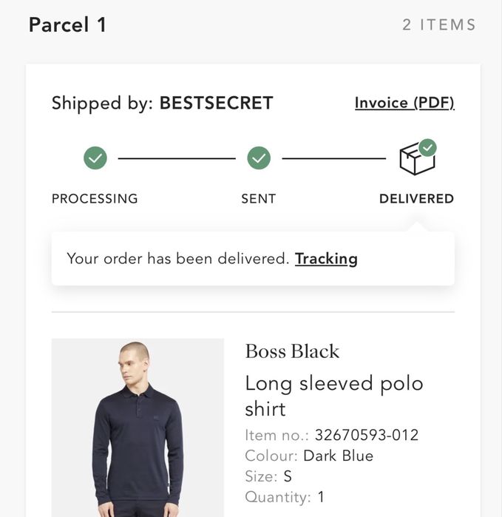502x517 pixels.
Task: Click the progress line between Processing and Sent
Action: click(x=177, y=158)
